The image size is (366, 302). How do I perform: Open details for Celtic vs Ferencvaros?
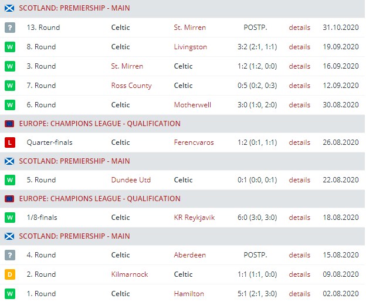pos(299,142)
